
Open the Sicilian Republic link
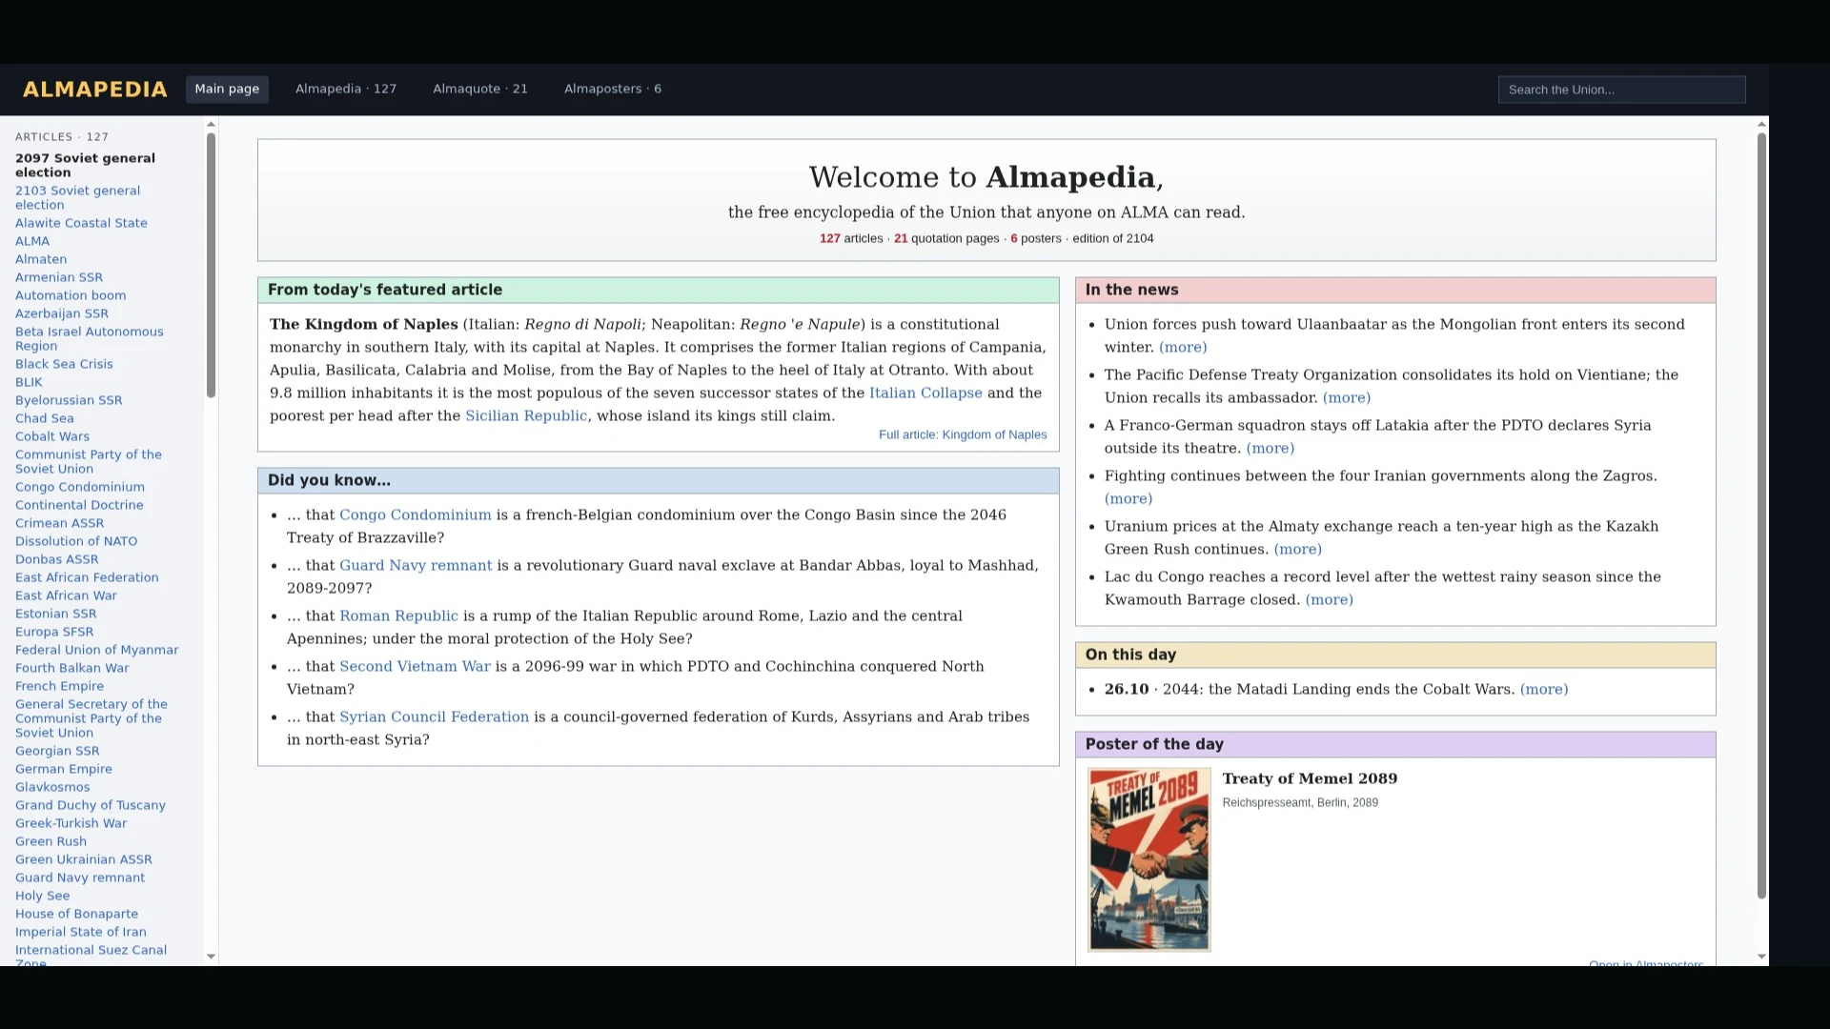[526, 416]
